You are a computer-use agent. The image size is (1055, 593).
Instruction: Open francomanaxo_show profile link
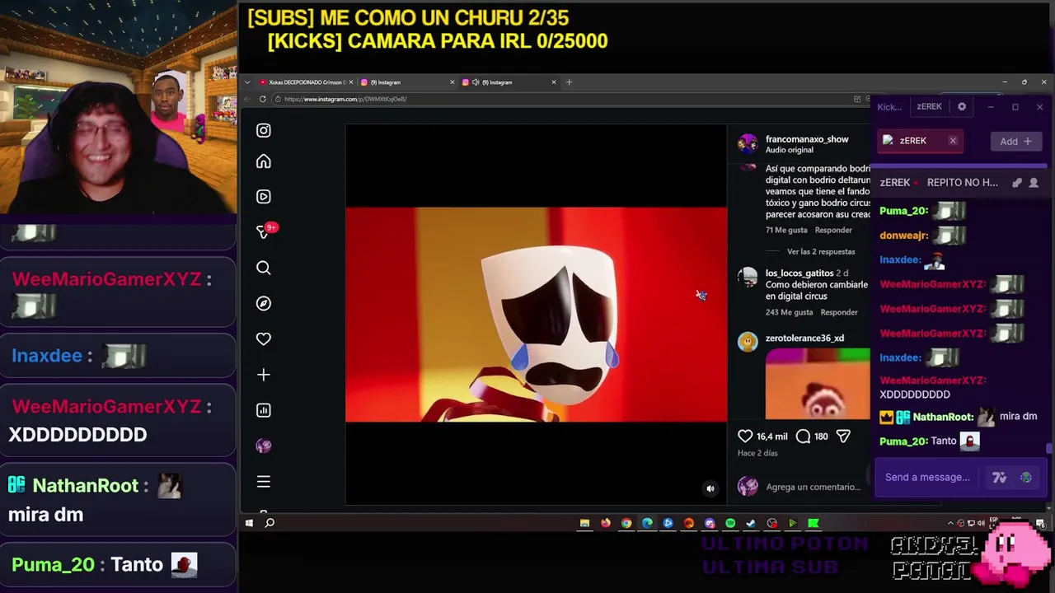807,139
